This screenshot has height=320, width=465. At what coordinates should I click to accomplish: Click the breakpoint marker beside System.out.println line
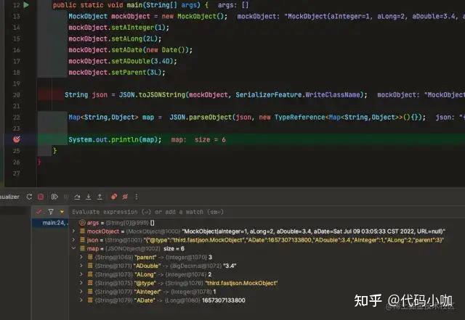coord(17,139)
